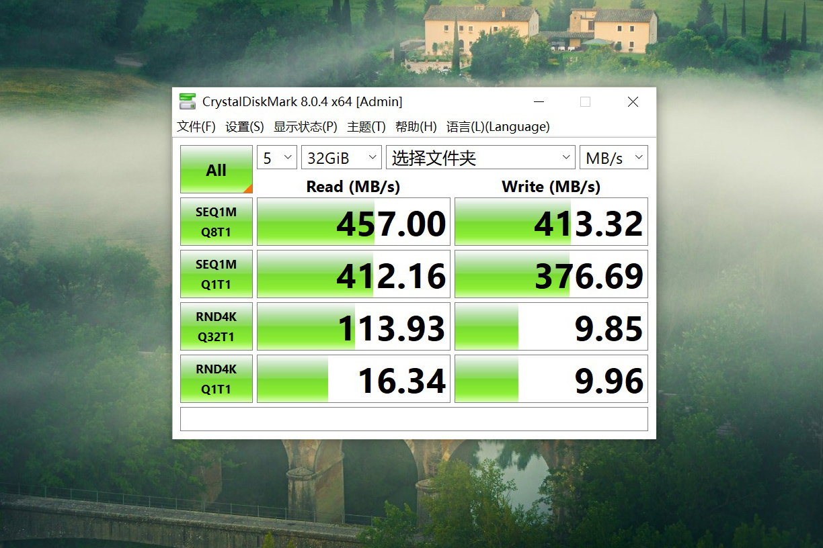This screenshot has width=823, height=548.
Task: Expand the 32GiB test size dropdown
Action: [342, 158]
